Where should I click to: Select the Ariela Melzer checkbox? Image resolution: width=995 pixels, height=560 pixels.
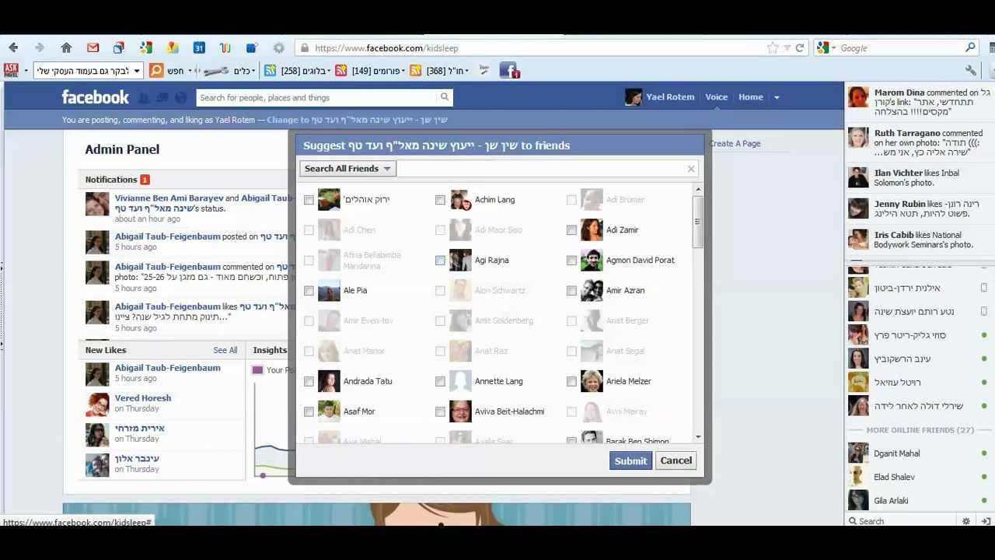[x=571, y=382]
